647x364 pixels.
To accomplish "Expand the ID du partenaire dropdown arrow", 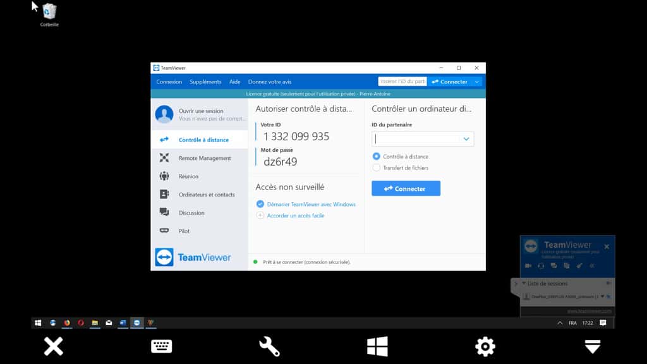I will point(466,139).
